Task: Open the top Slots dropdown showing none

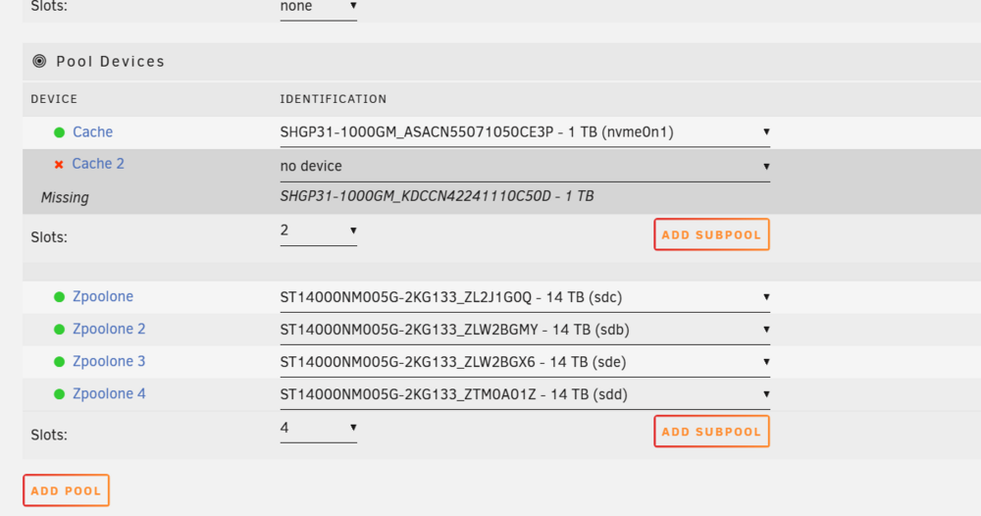Action: coord(319,8)
